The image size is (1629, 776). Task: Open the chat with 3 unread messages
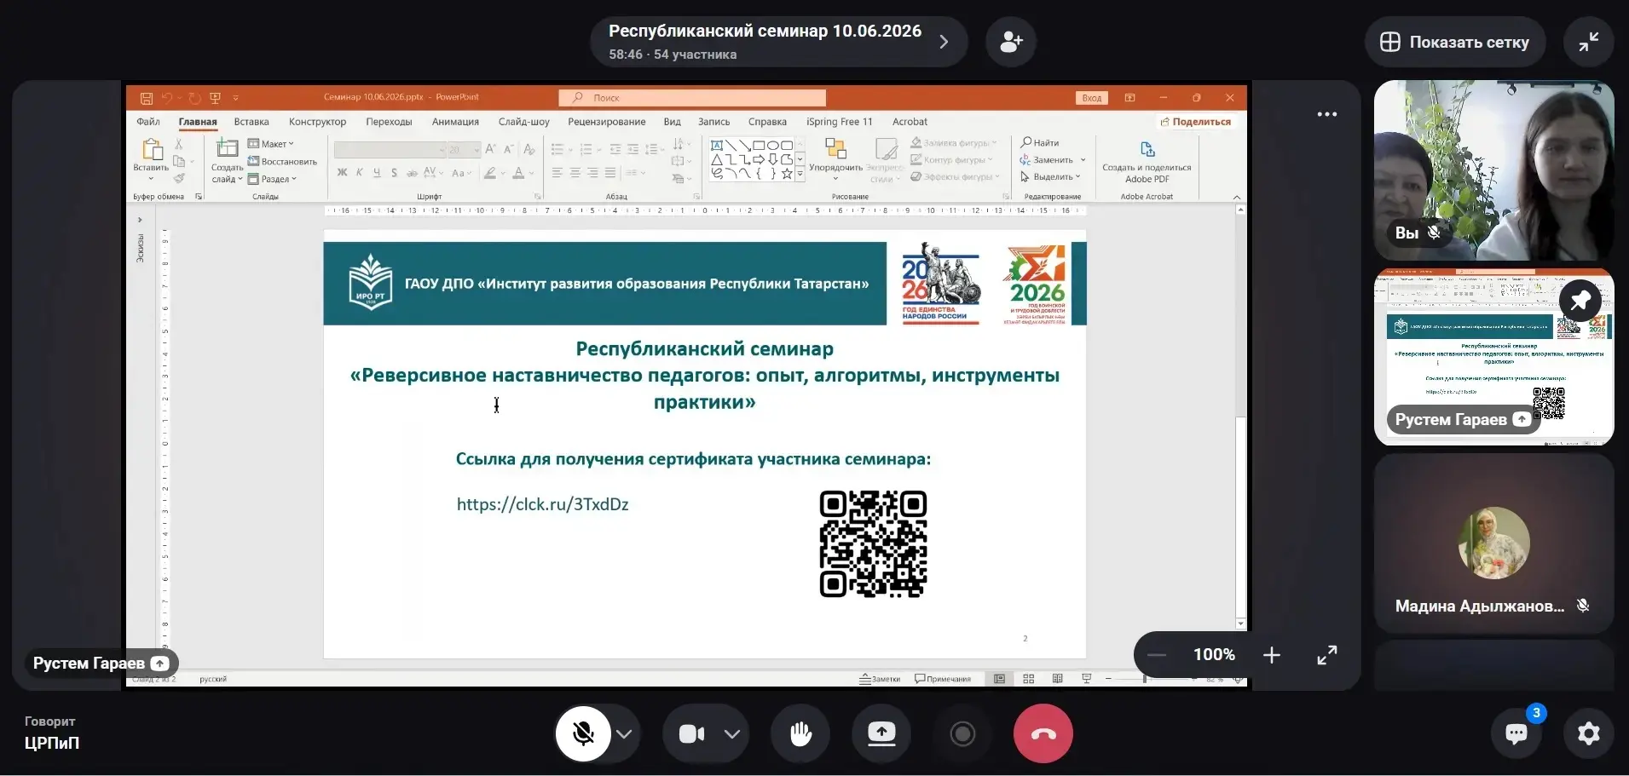pos(1516,733)
